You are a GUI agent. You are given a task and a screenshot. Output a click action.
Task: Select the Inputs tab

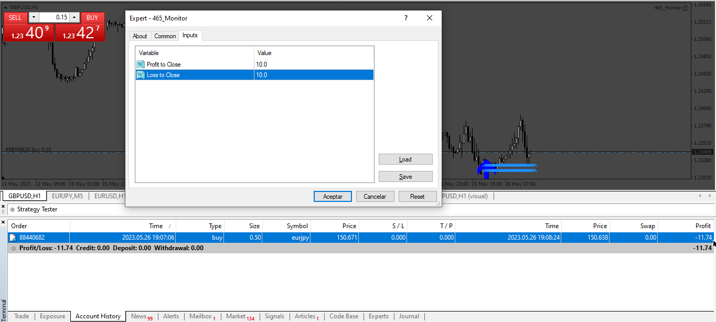[x=190, y=36]
